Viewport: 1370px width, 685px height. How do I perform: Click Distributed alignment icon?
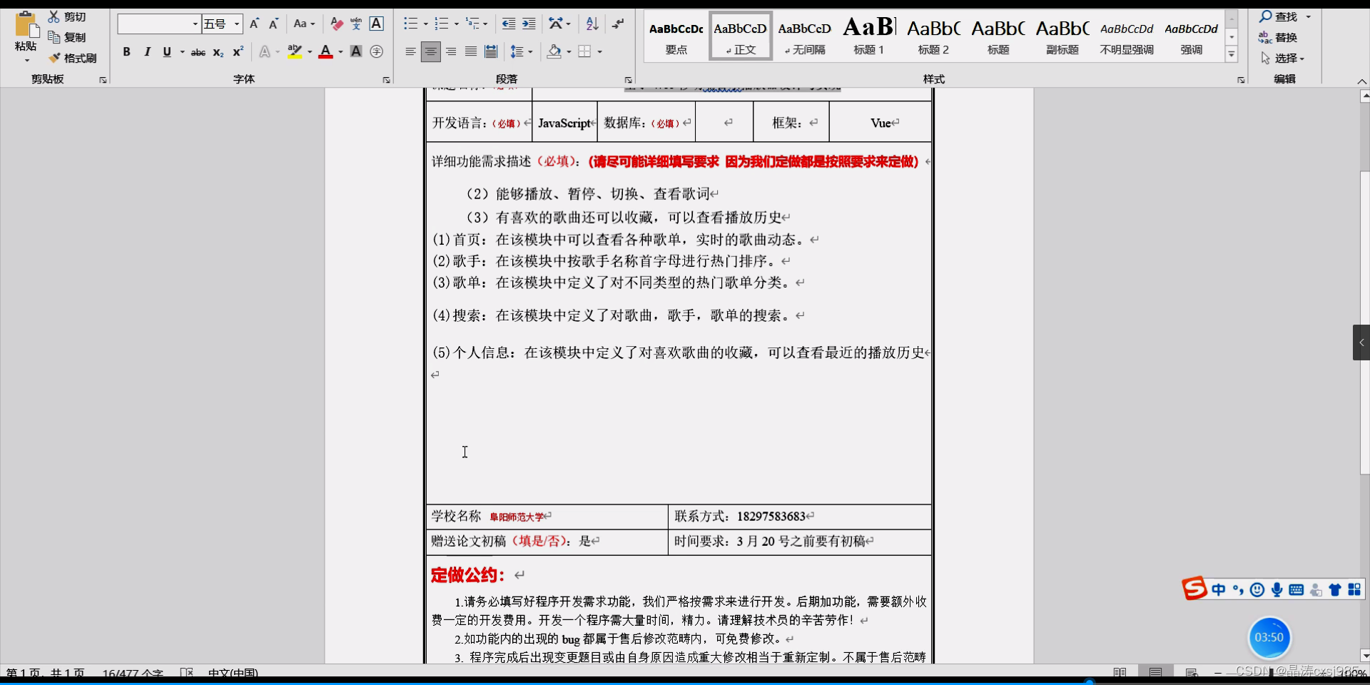click(x=491, y=51)
